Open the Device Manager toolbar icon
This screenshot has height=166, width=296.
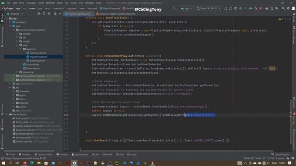point(272,8)
